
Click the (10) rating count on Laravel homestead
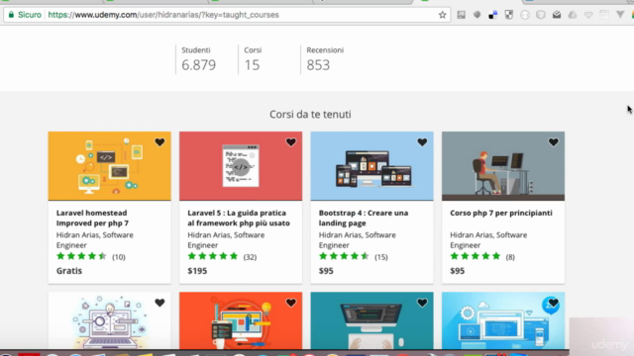[x=119, y=257]
